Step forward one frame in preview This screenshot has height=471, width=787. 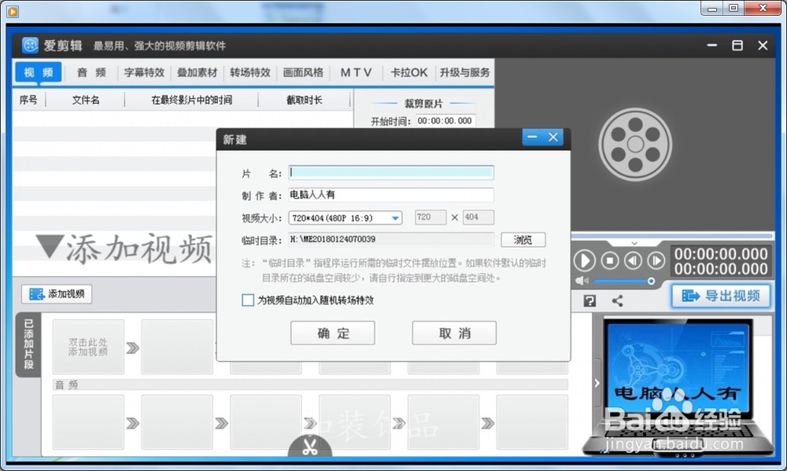tap(656, 260)
